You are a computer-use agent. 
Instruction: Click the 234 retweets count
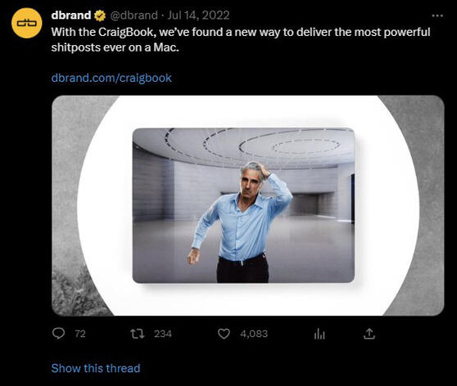[163, 334]
